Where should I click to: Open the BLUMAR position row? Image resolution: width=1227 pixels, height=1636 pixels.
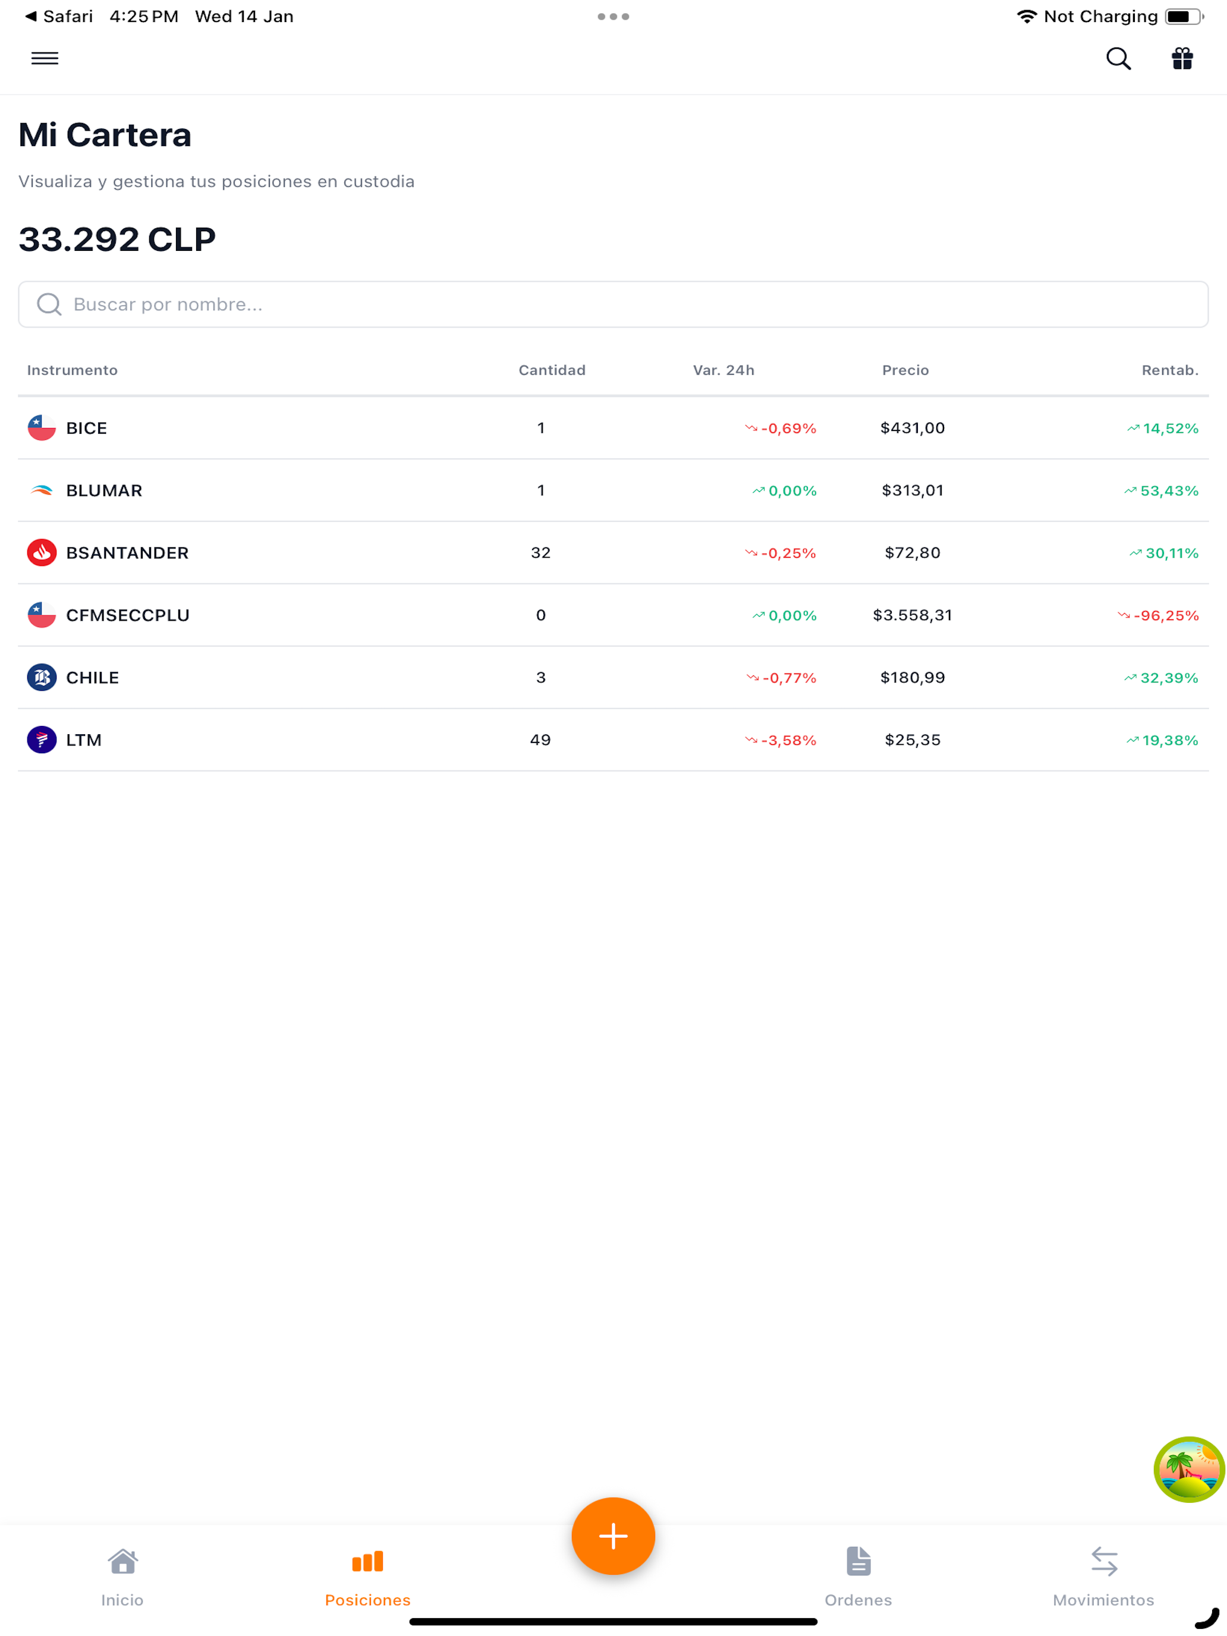[613, 490]
